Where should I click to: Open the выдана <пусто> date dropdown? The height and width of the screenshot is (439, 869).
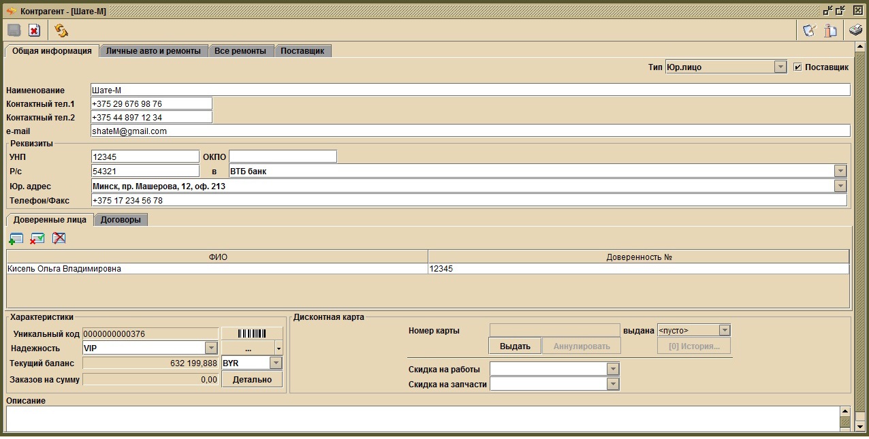tap(725, 330)
